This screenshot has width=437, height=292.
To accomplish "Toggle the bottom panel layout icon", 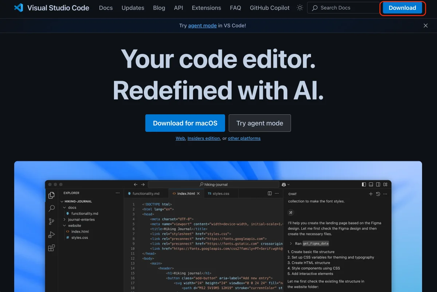I will 371,185.
